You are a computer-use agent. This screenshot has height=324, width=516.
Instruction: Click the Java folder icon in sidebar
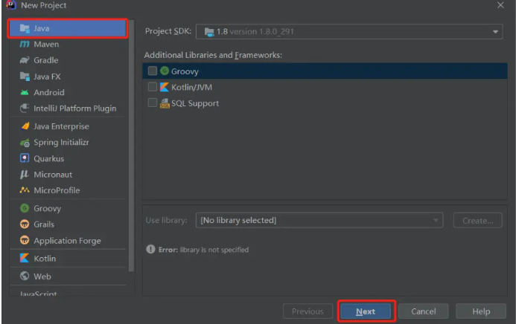click(25, 28)
